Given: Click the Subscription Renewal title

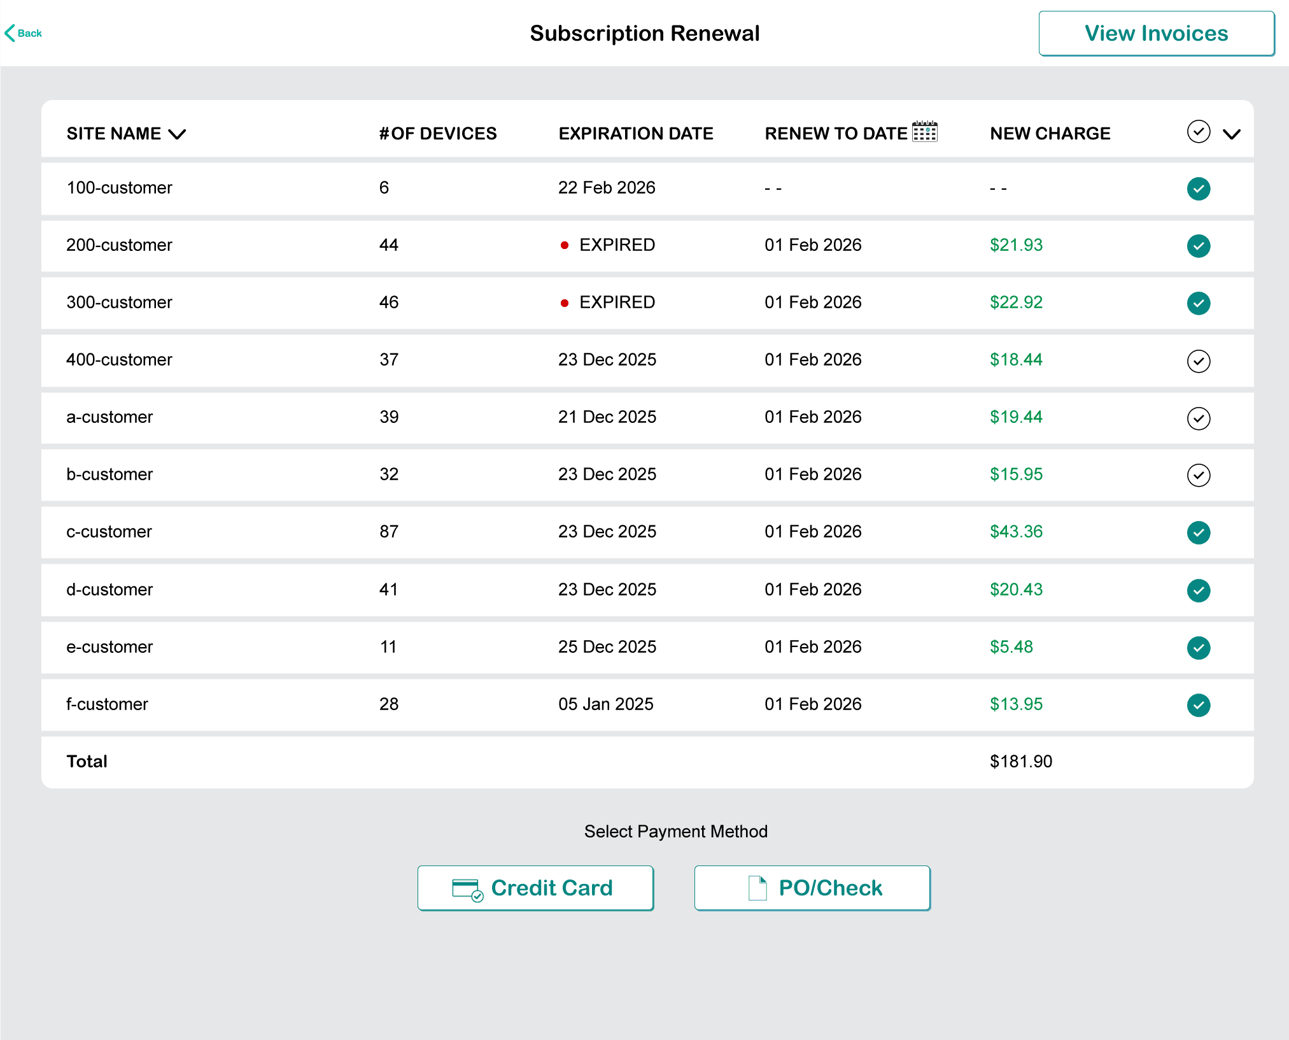Looking at the screenshot, I should 645,33.
